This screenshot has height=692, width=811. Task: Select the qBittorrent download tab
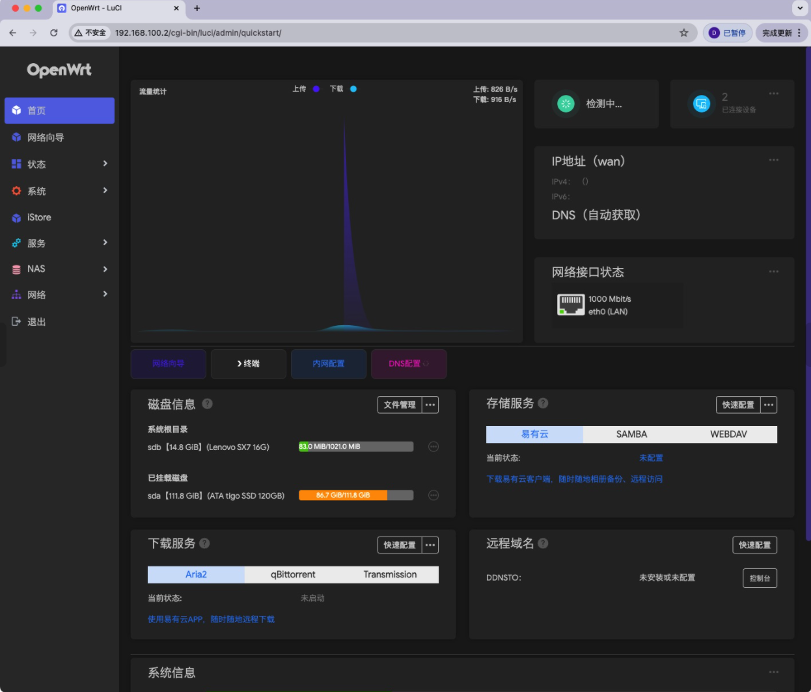click(x=293, y=575)
